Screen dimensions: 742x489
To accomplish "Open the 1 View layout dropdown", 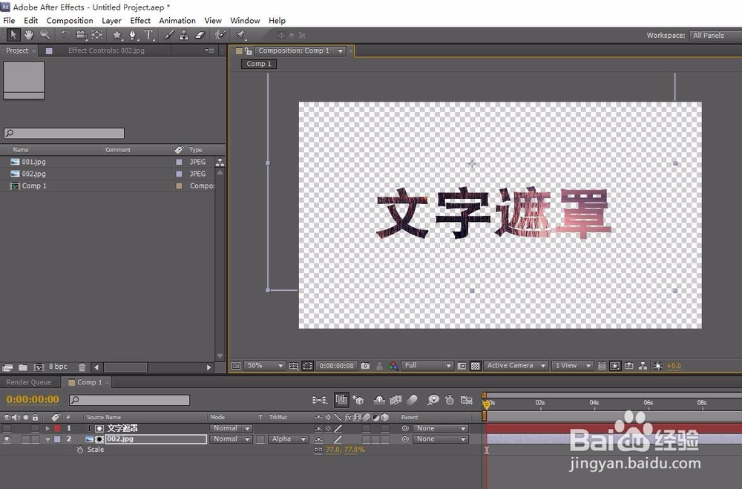I will click(x=573, y=366).
